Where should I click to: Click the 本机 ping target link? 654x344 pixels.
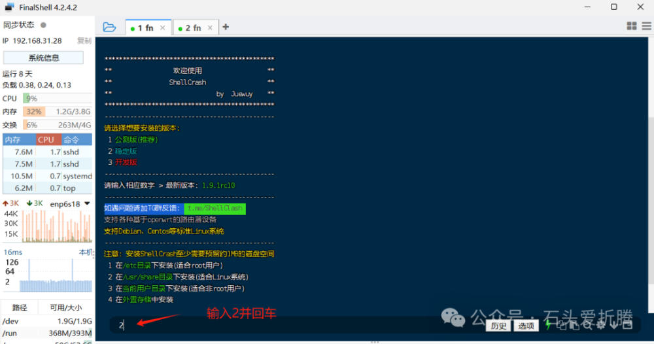coord(86,252)
